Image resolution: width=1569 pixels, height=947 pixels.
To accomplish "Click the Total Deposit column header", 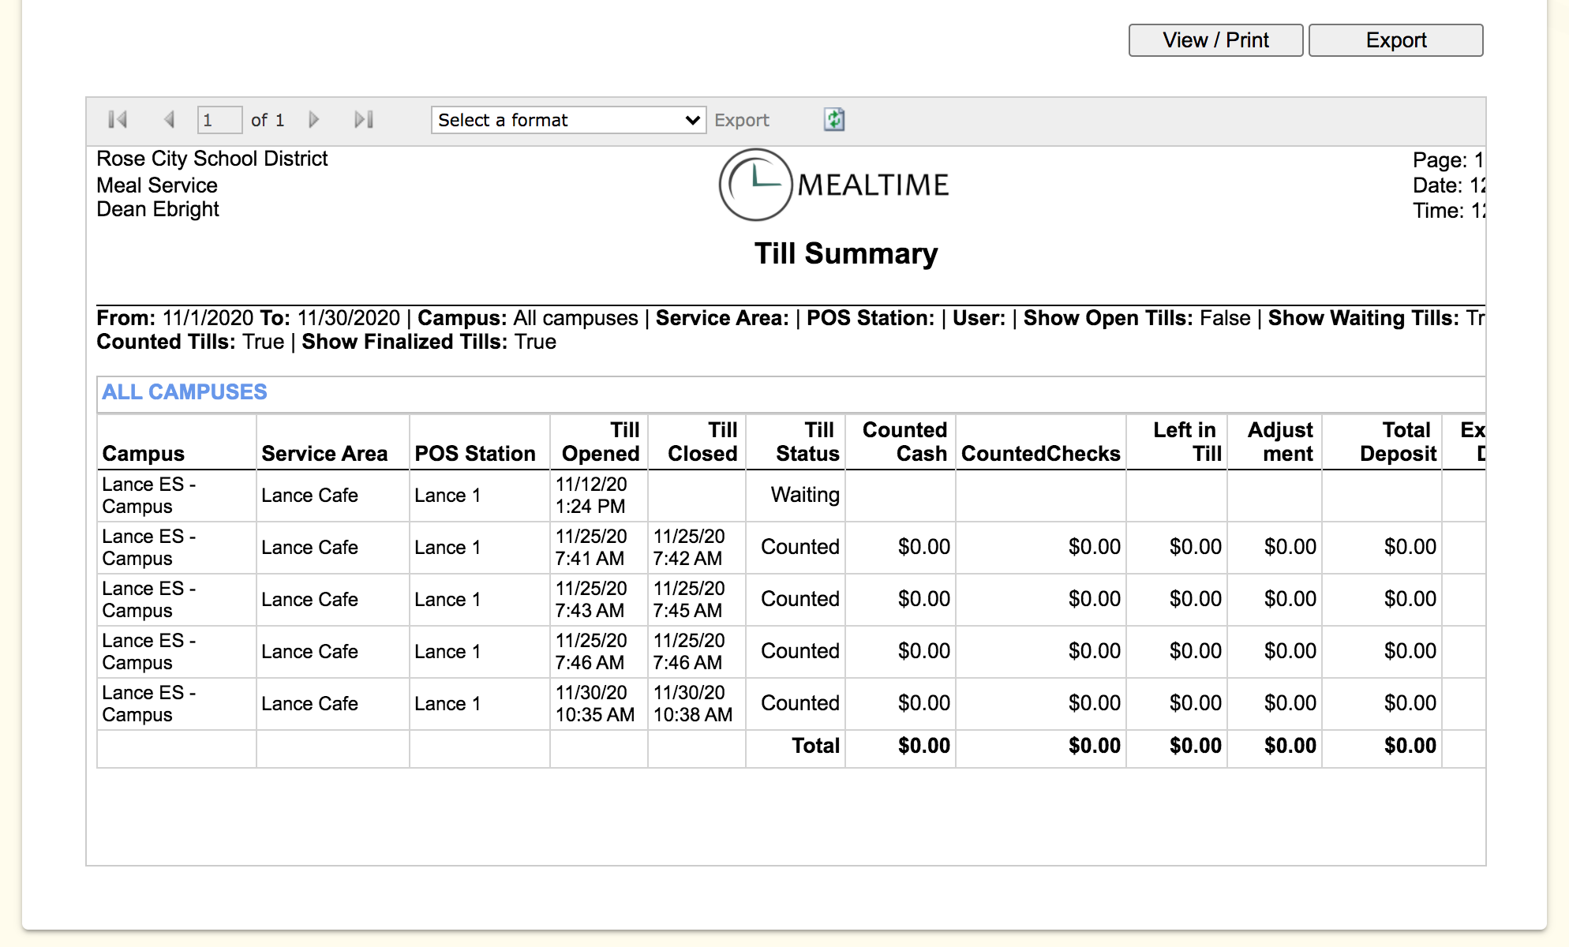I will pos(1397,442).
